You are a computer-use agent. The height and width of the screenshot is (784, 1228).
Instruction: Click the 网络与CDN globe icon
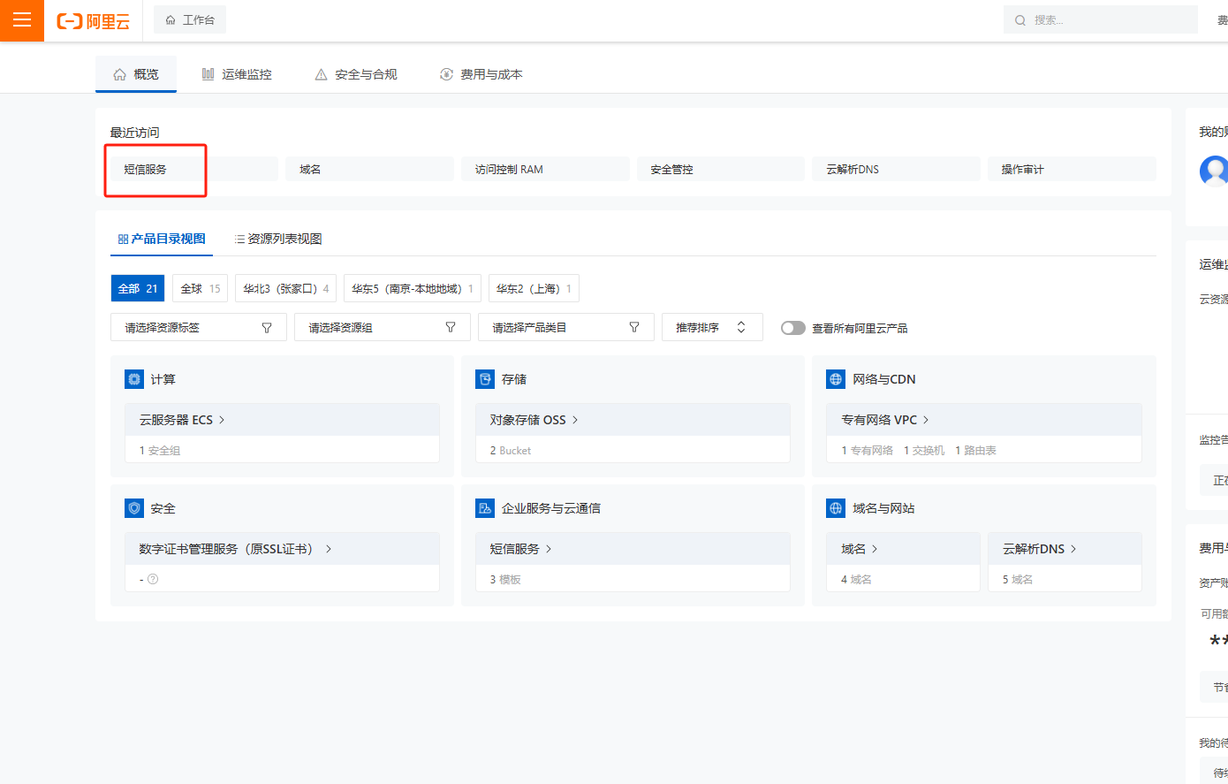click(x=836, y=379)
